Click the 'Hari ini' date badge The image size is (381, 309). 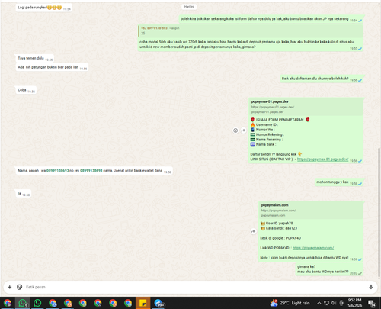tap(189, 7)
